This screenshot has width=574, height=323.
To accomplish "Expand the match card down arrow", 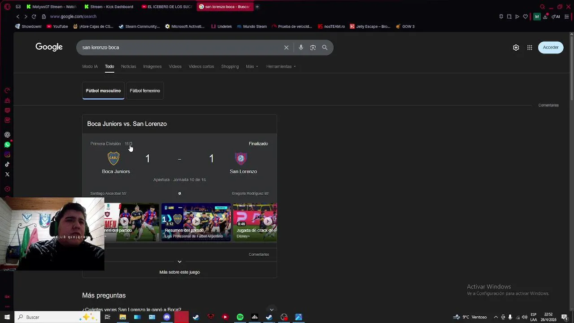I will point(179,262).
